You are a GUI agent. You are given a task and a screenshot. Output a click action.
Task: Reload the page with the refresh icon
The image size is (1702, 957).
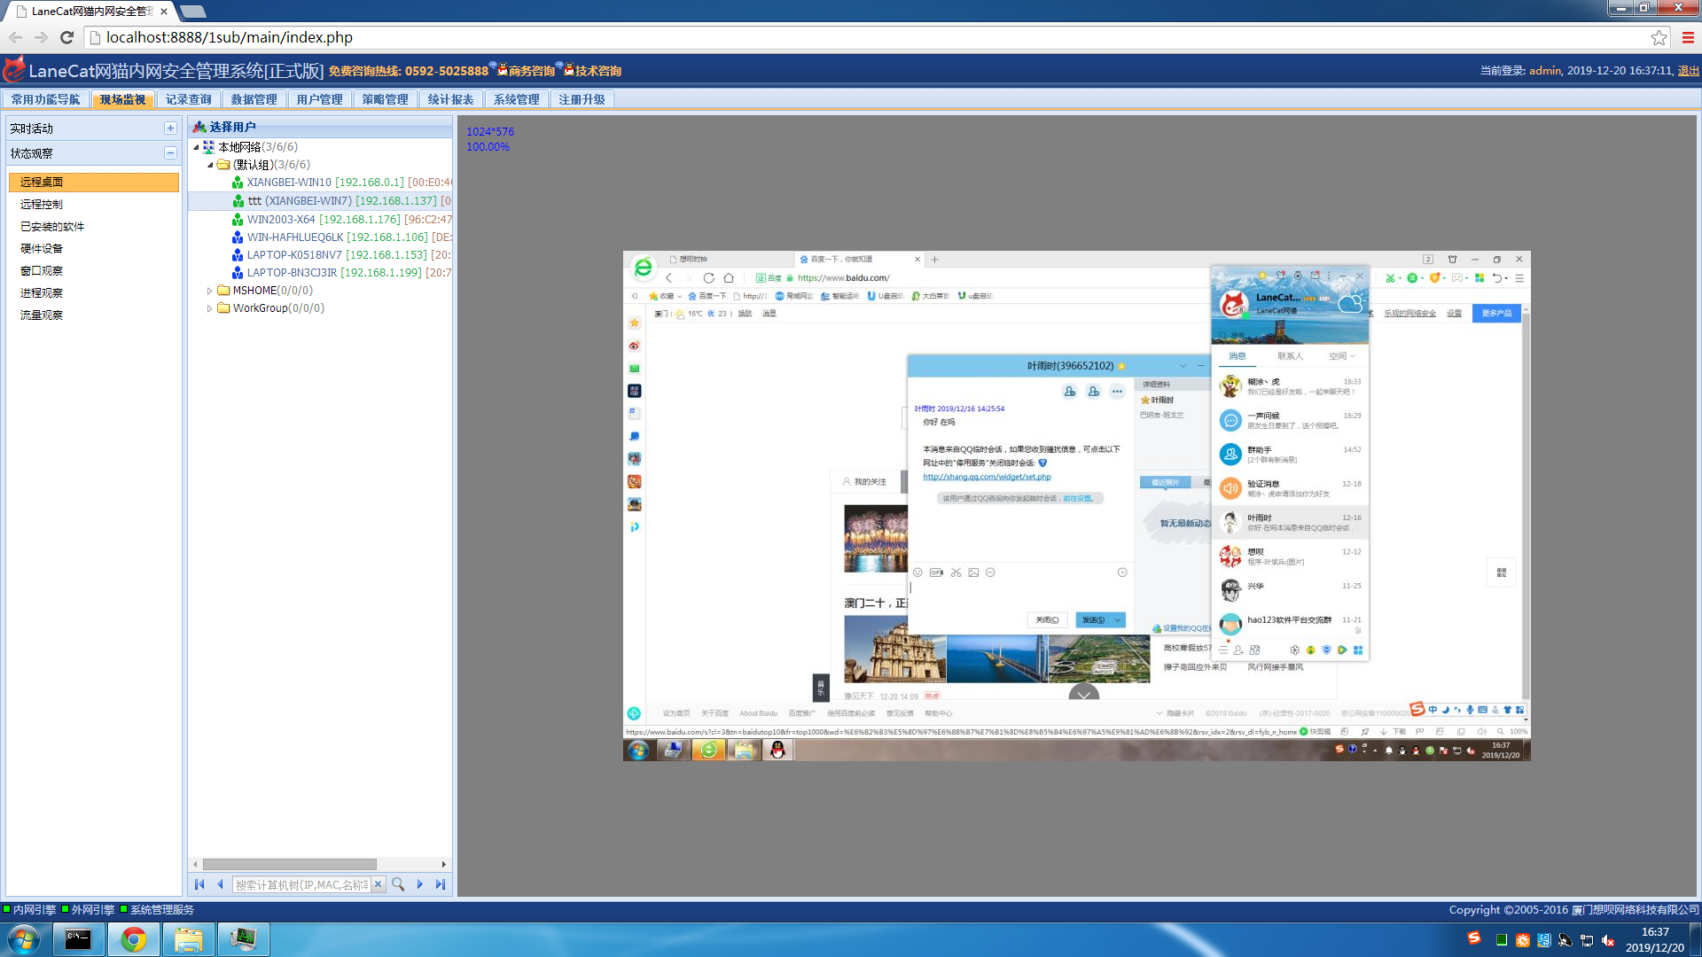(66, 37)
